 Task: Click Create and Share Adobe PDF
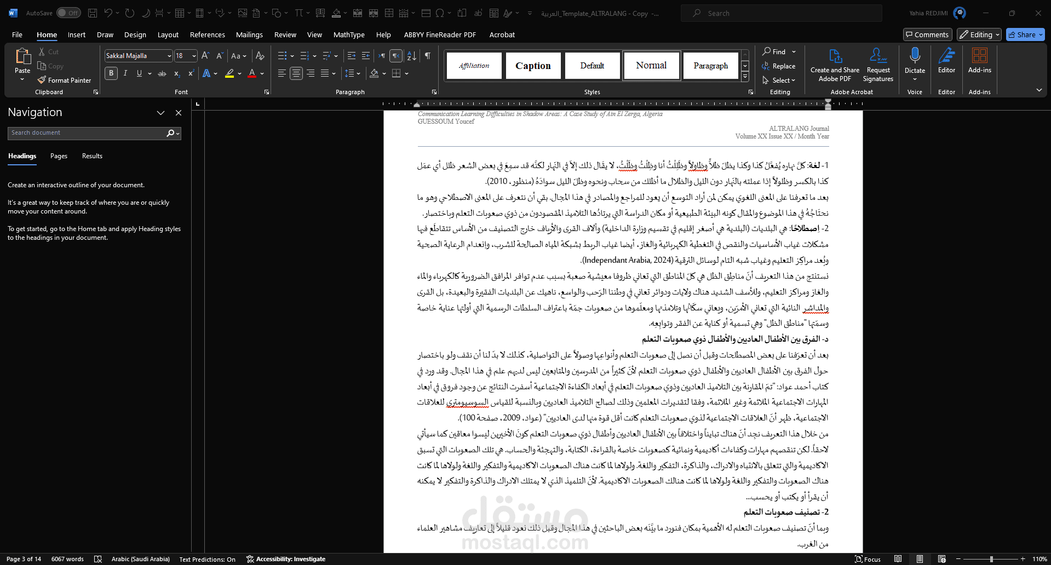point(835,65)
